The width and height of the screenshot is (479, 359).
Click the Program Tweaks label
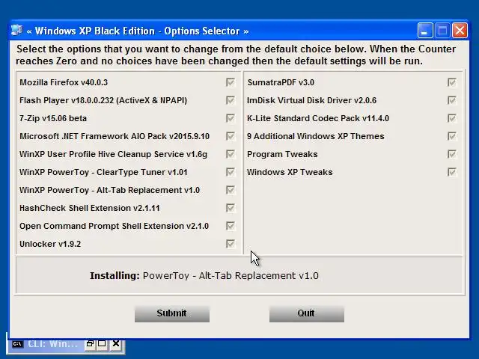(282, 154)
